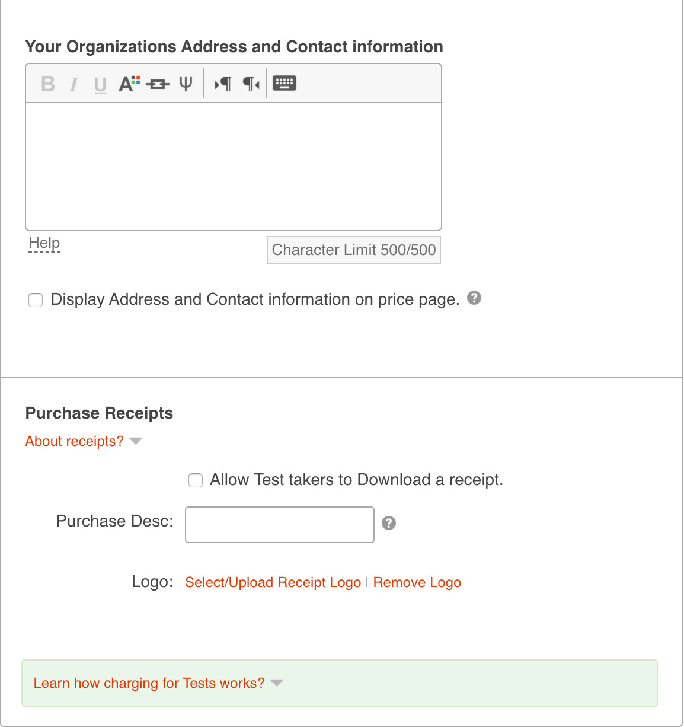Open the text color picker icon

[129, 84]
